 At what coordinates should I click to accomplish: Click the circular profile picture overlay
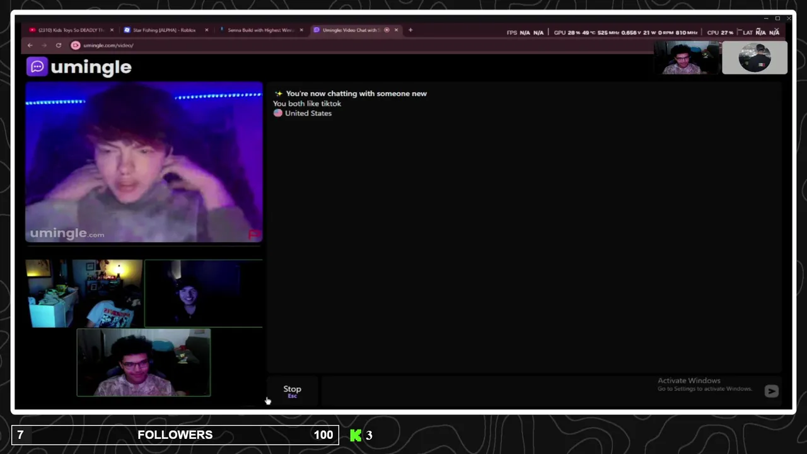pos(754,58)
